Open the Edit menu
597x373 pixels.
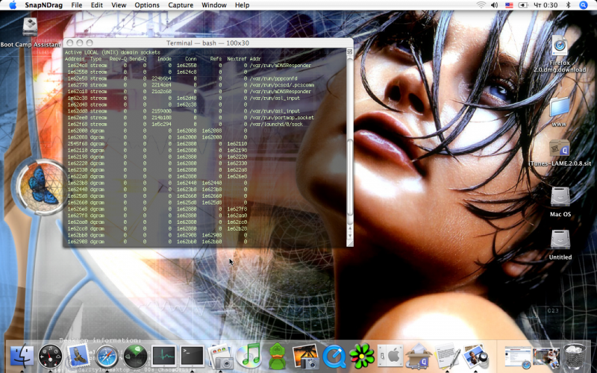(x=97, y=5)
